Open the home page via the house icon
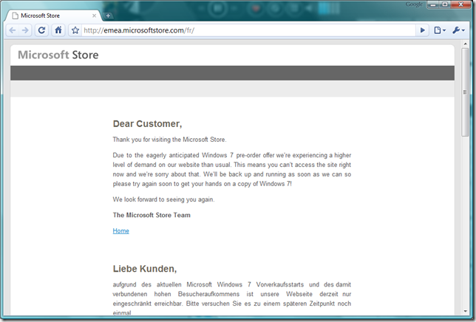476x322 pixels. (58, 30)
